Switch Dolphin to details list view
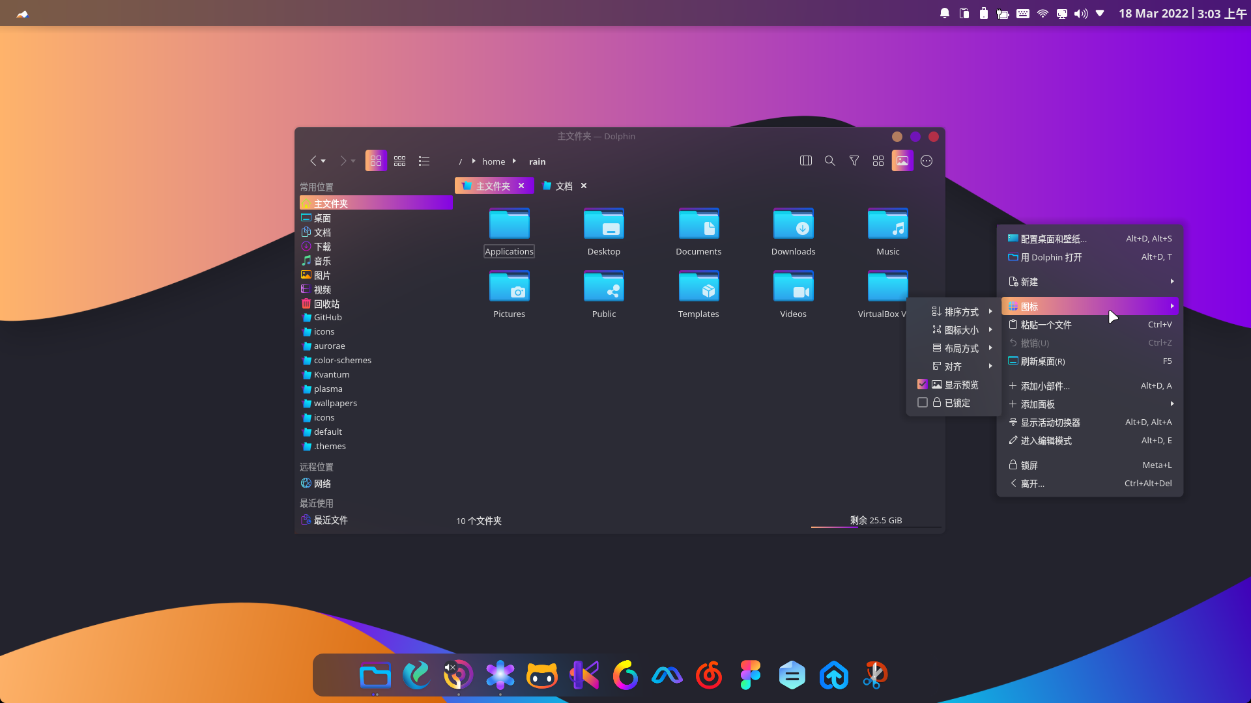 tap(424, 161)
